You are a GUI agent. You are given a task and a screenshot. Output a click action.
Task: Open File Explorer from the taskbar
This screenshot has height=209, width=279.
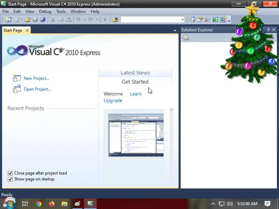coord(65,204)
